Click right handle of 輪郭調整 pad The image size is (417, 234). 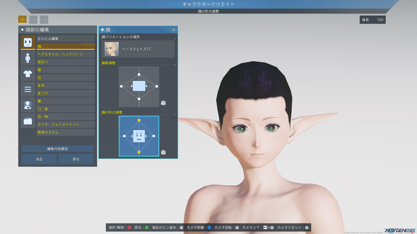tap(157, 86)
